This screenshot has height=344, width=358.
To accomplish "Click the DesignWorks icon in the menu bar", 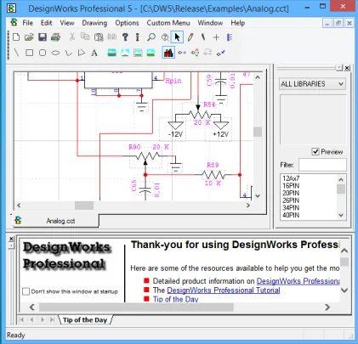I will pos(14,22).
